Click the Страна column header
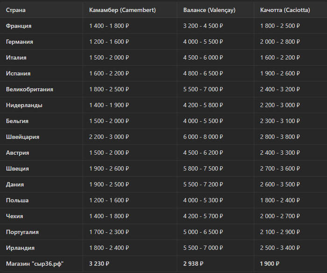327x273 pixels. click(16, 10)
